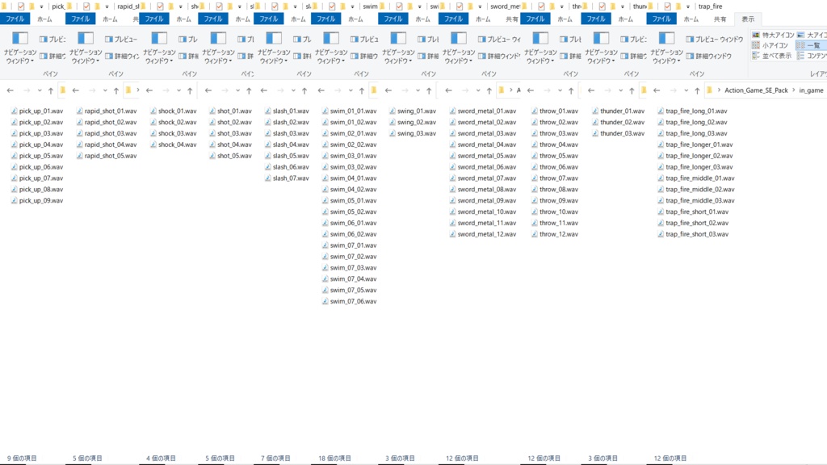Choose コンテンツ layout option in ribbon
The height and width of the screenshot is (465, 827).
(812, 56)
